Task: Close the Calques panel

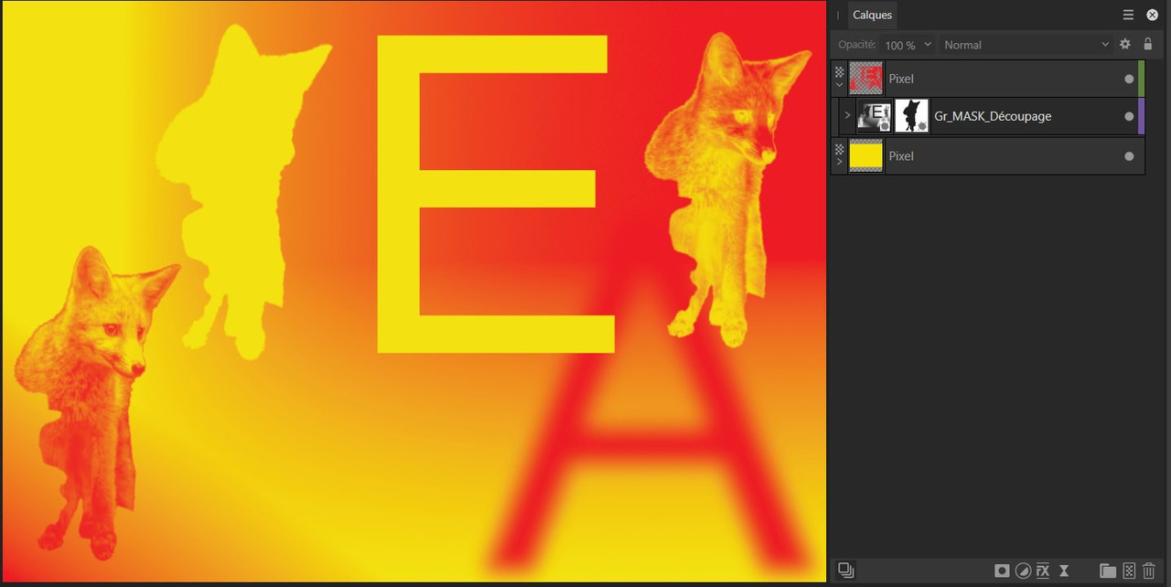Action: click(1153, 15)
